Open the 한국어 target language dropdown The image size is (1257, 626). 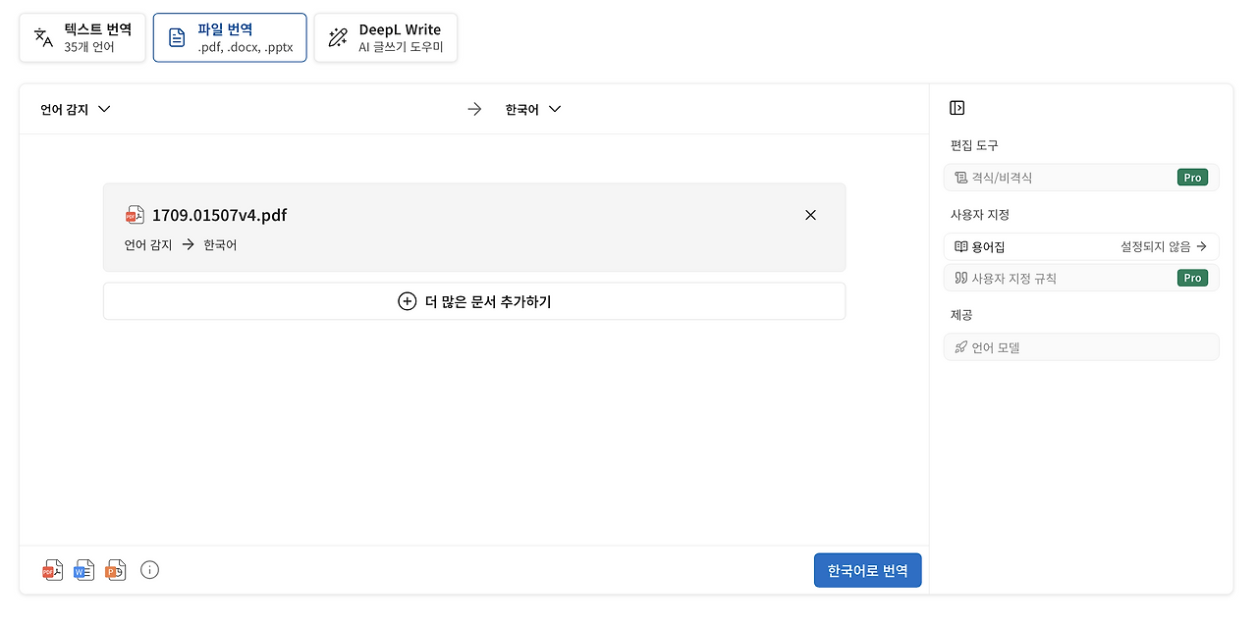[531, 109]
